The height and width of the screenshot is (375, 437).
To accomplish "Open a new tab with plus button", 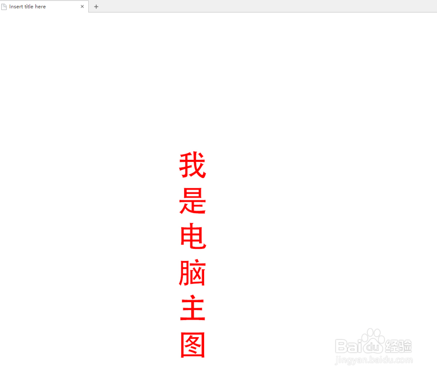I will 96,7.
